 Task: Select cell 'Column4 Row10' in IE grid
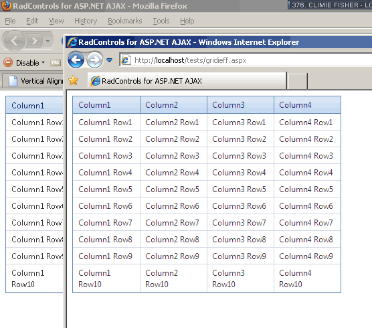(307, 278)
